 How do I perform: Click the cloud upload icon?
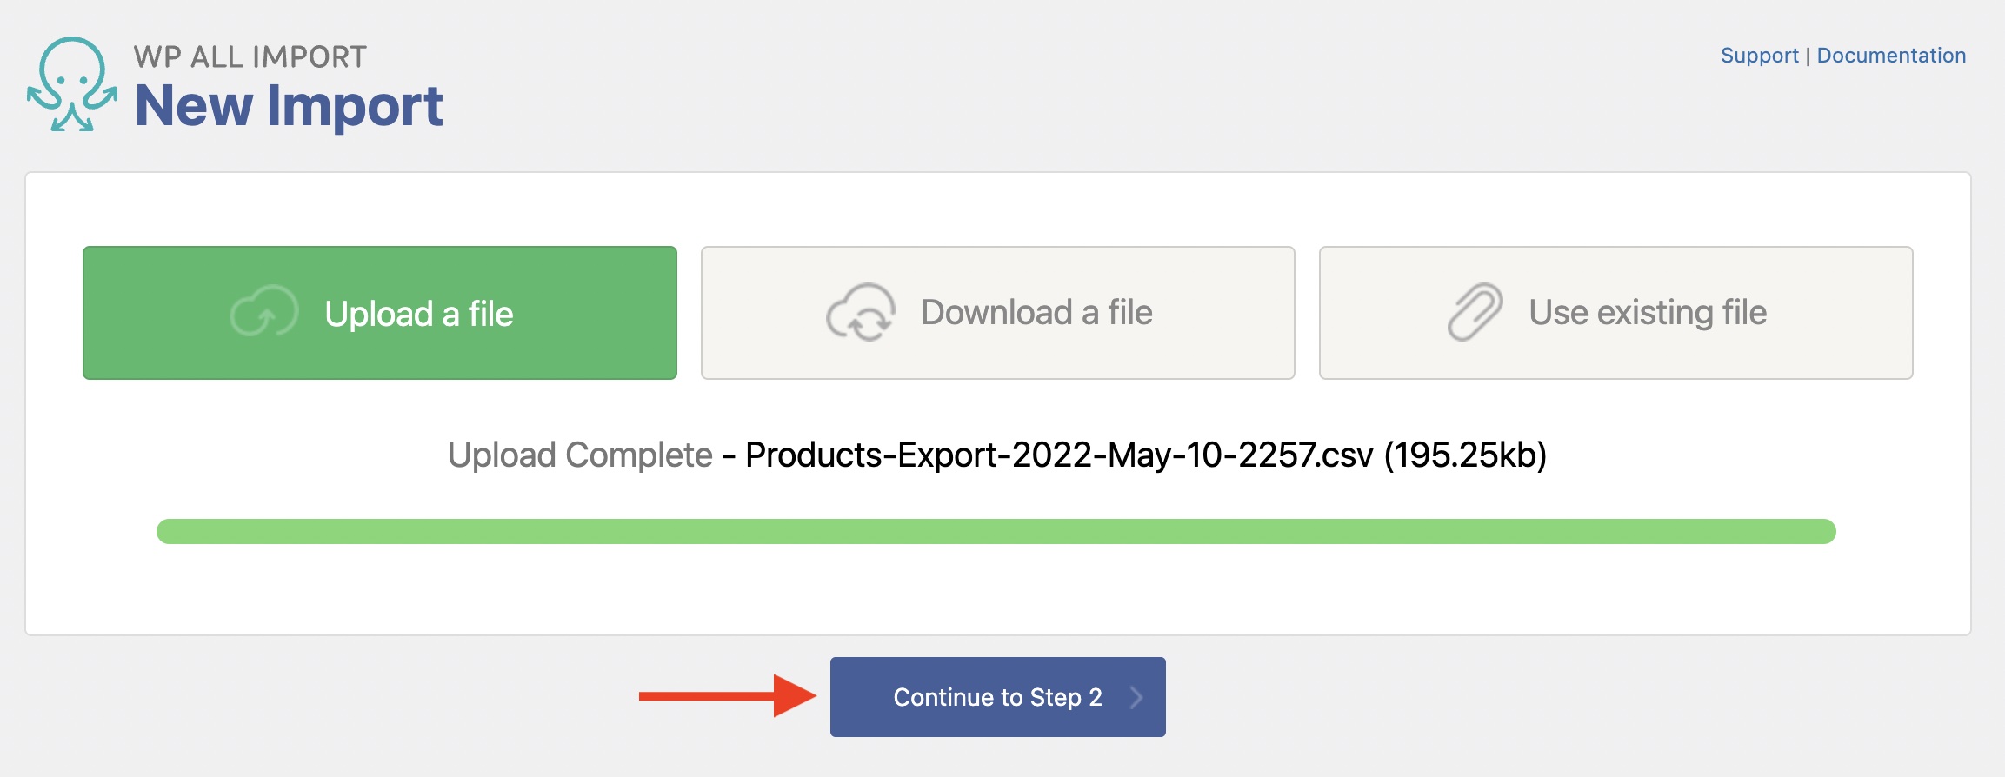point(263,312)
